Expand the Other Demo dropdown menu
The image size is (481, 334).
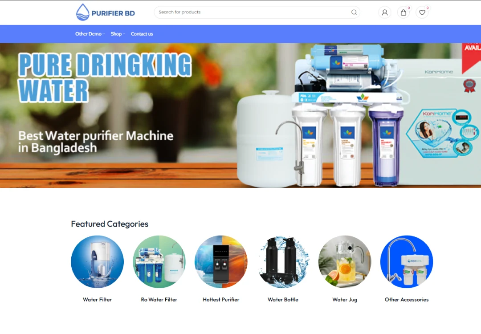pyautogui.click(x=90, y=34)
